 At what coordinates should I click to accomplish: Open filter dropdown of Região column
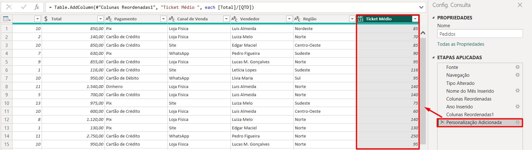(352, 19)
